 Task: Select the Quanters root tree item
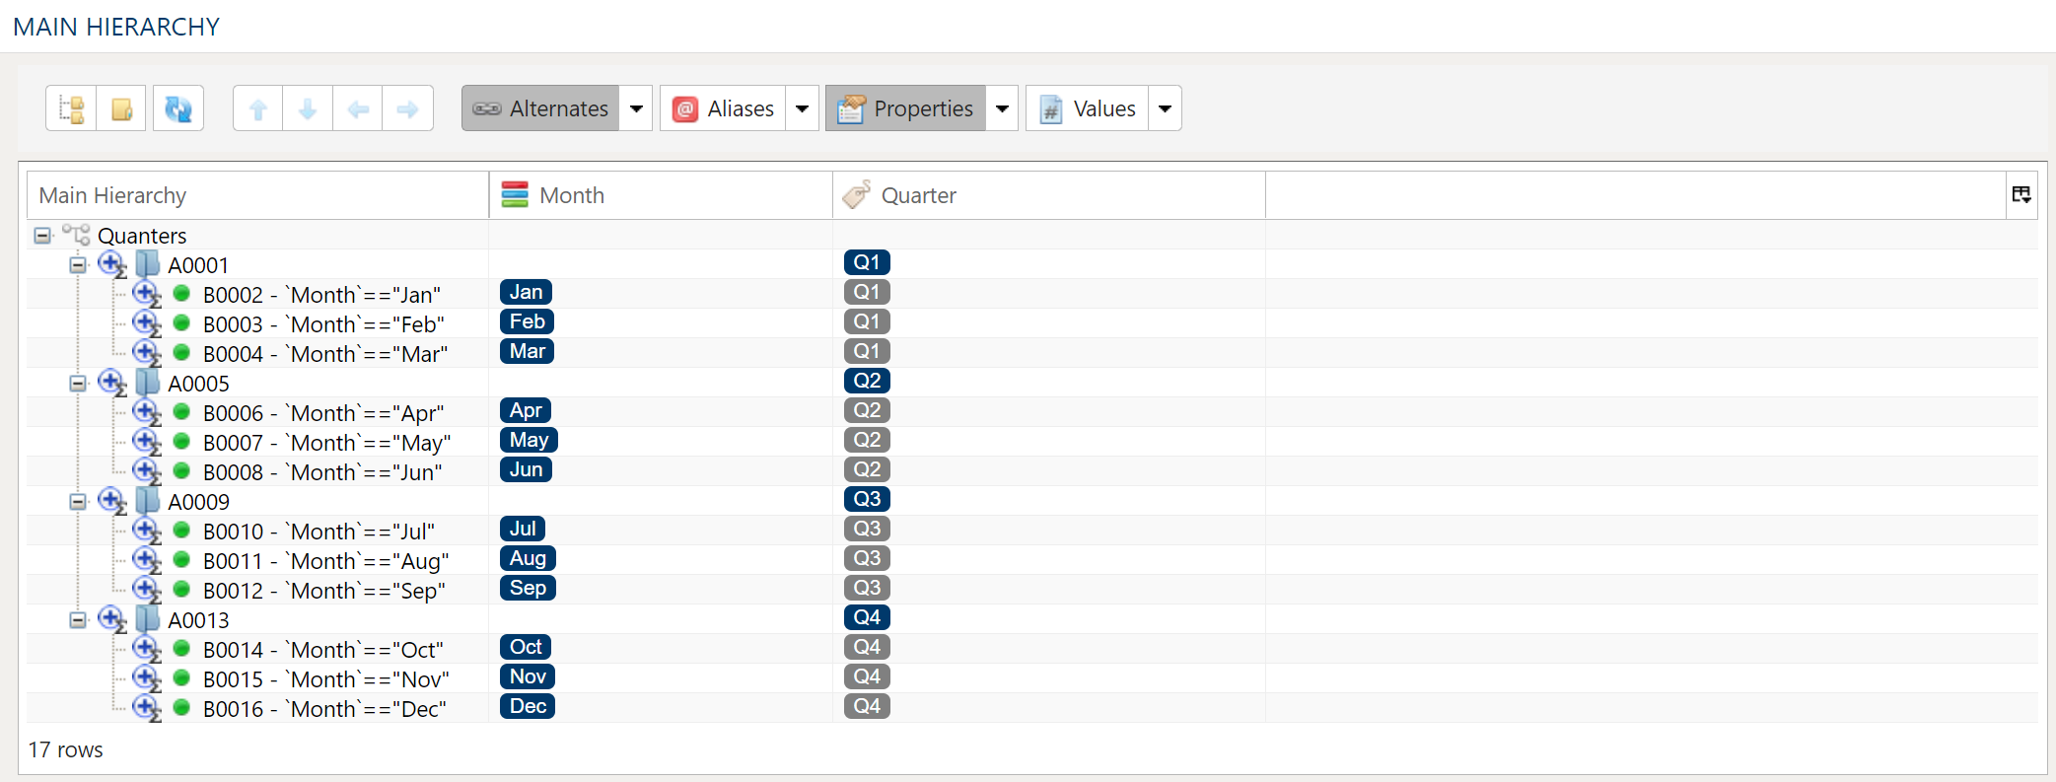(x=142, y=236)
